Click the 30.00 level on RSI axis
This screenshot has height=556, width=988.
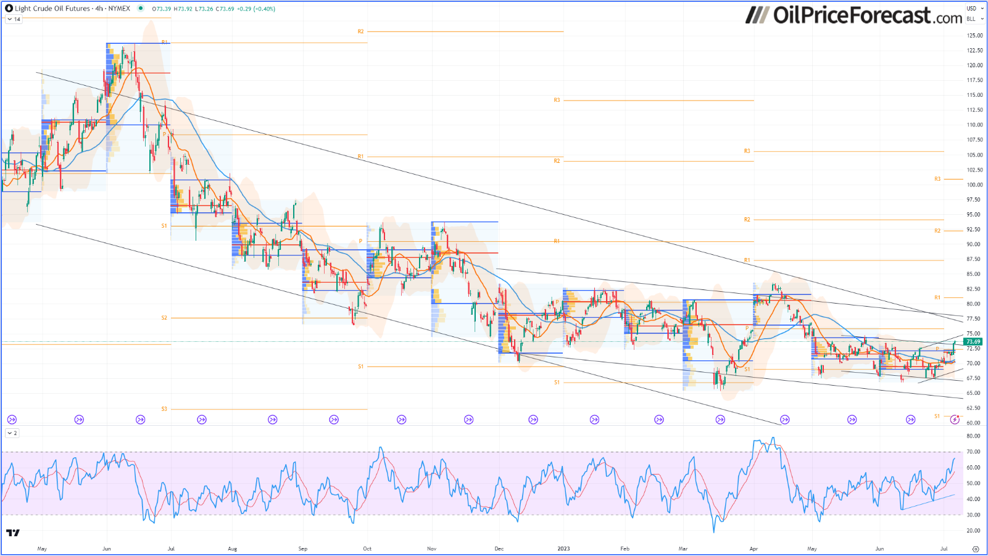[x=973, y=515]
